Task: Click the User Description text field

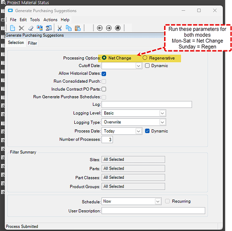Action: coord(153,211)
